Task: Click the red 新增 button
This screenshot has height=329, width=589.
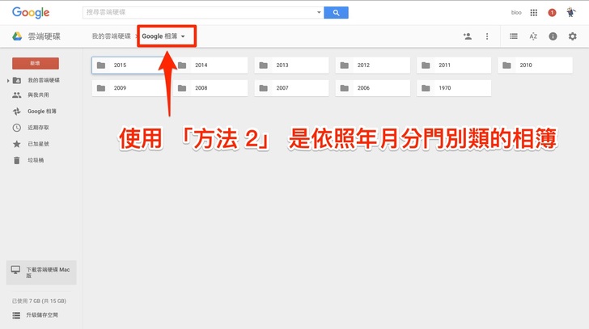Action: click(x=36, y=63)
